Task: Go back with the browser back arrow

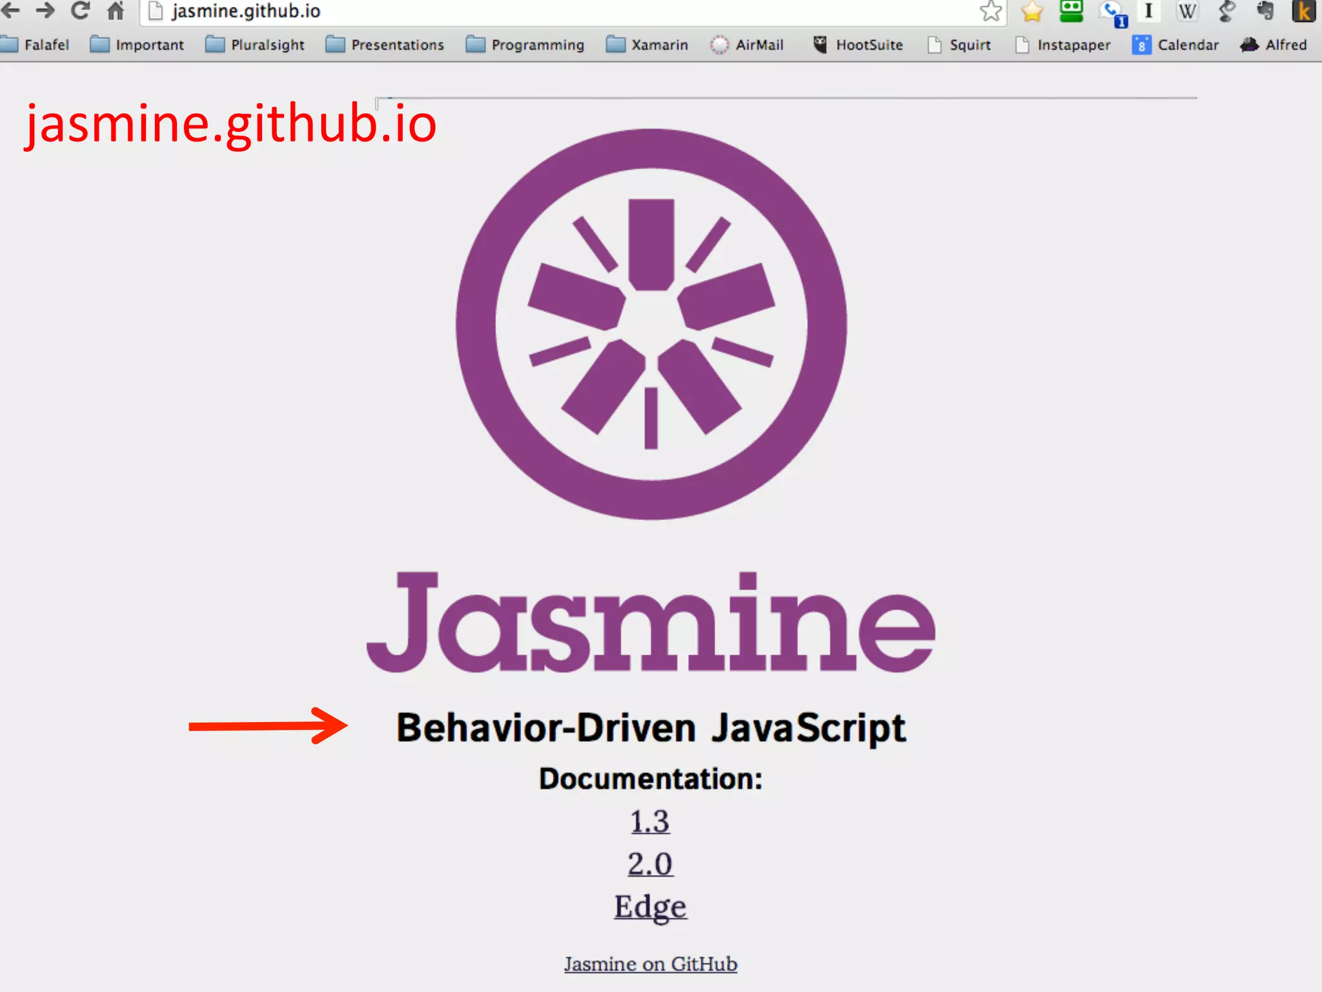Action: coord(11,10)
